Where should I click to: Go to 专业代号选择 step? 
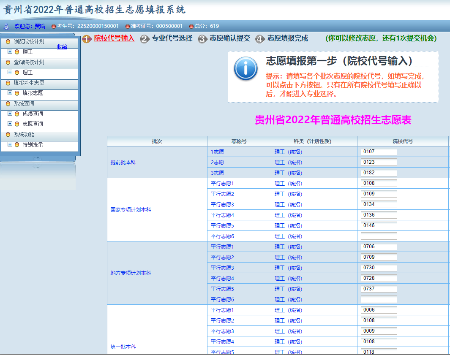point(172,38)
